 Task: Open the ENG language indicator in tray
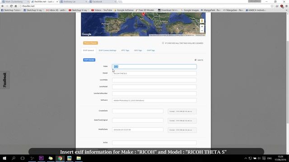point(270,158)
